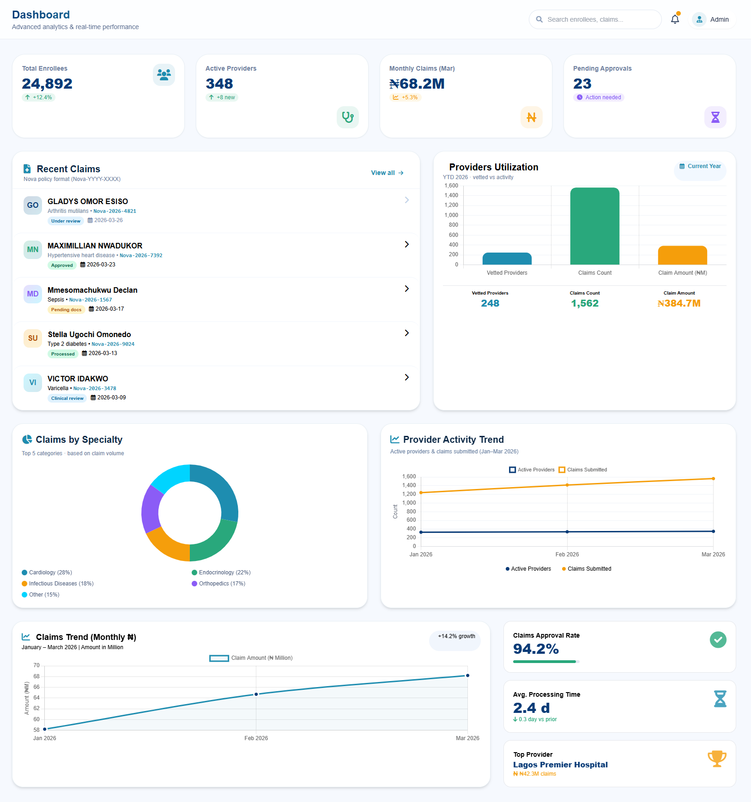The height and width of the screenshot is (802, 751).
Task: Click the Total Enrollees people icon
Action: pos(164,74)
